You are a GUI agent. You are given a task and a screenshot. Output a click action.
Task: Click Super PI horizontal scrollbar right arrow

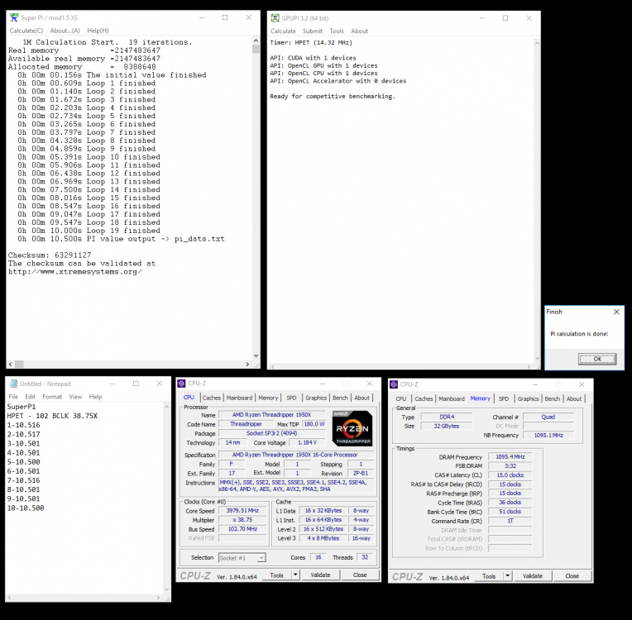tap(247, 364)
